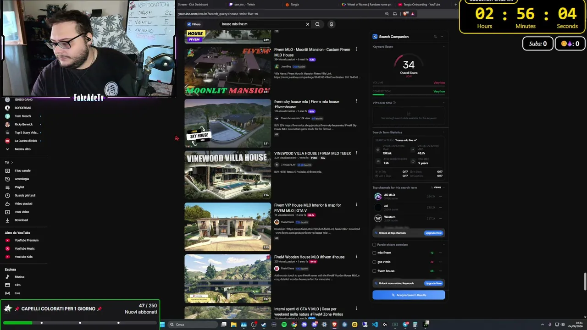
Task: Open 'Fivem VIP House Mlo Interior' video title
Action: point(307,208)
